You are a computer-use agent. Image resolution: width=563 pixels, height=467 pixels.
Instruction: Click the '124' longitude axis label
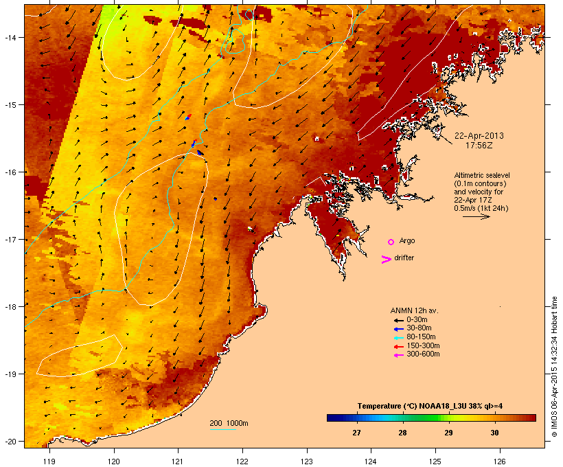tap(371, 462)
